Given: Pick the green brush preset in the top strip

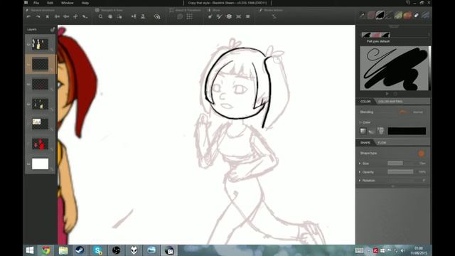Looking at the screenshot, I should (398, 15).
